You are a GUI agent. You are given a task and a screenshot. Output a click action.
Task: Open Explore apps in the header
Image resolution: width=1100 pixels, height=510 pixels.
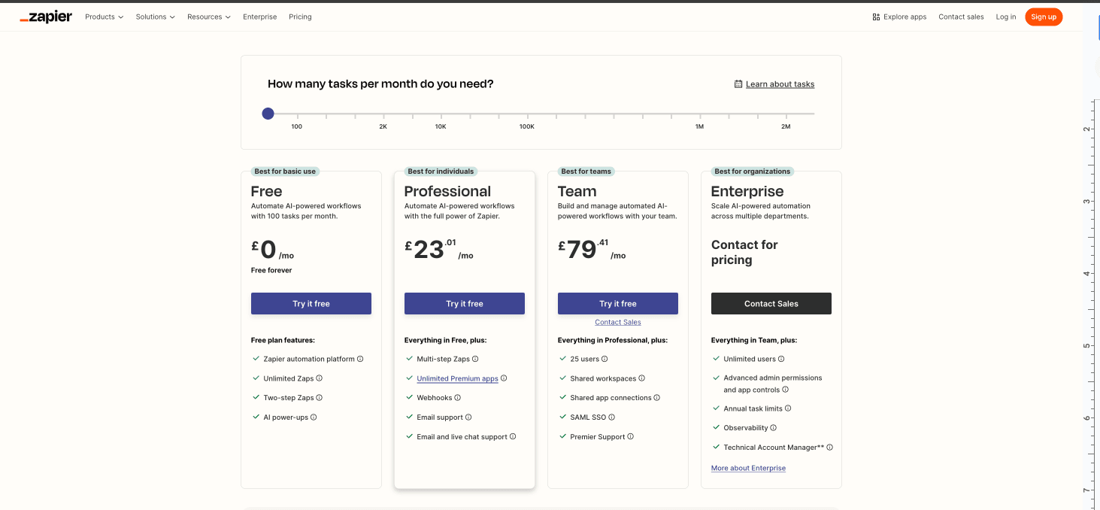pyautogui.click(x=899, y=17)
